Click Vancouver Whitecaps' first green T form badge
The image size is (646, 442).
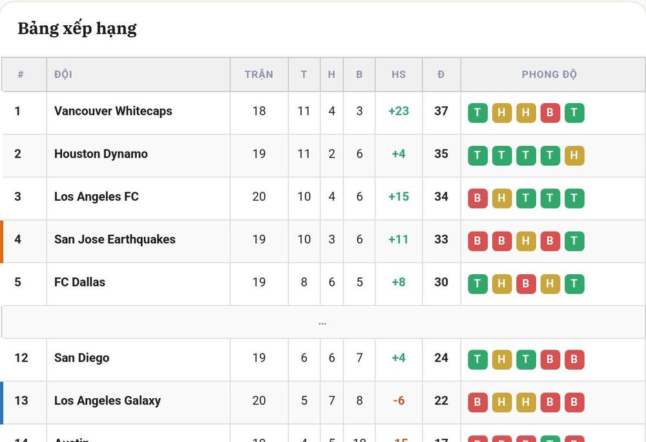click(x=477, y=113)
